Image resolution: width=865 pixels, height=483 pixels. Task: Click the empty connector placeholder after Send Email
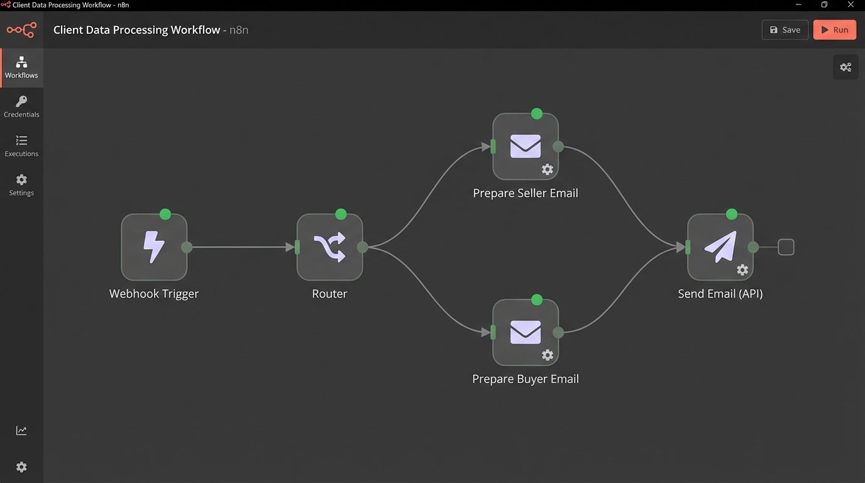click(786, 247)
